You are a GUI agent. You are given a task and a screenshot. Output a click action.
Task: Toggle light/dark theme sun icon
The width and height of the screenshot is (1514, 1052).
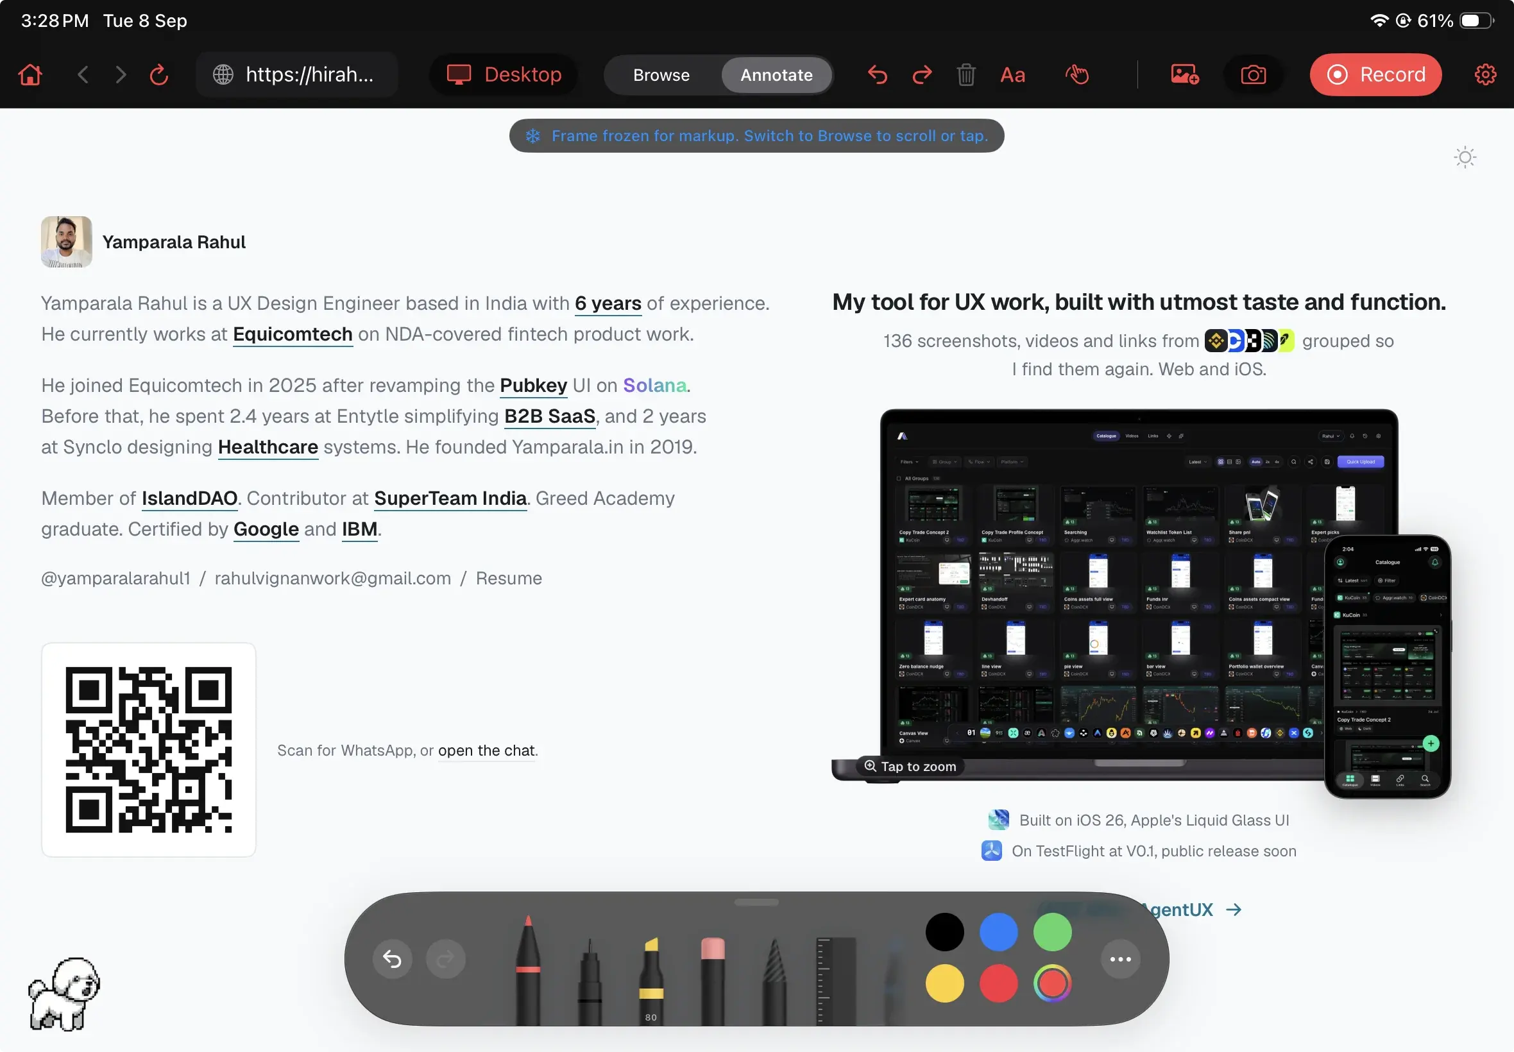pos(1465,157)
